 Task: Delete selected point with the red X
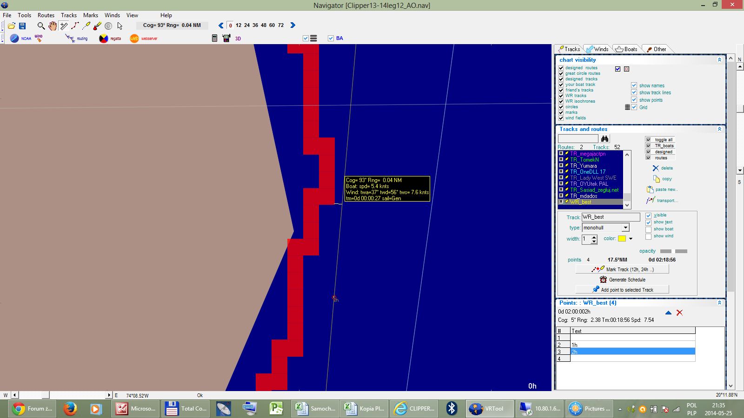click(x=679, y=313)
